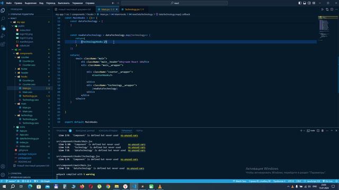The image size is (339, 190).
Task: Toggle the secondary sidebar visibility
Action: pos(309,3)
